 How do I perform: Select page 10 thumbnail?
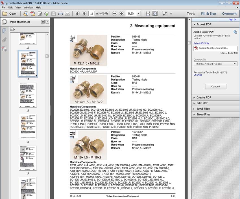pos(28,39)
